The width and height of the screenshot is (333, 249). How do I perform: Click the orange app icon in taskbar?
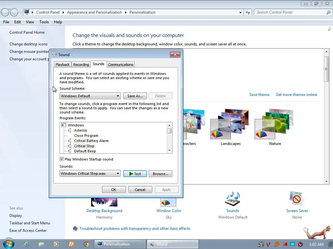coord(71,244)
